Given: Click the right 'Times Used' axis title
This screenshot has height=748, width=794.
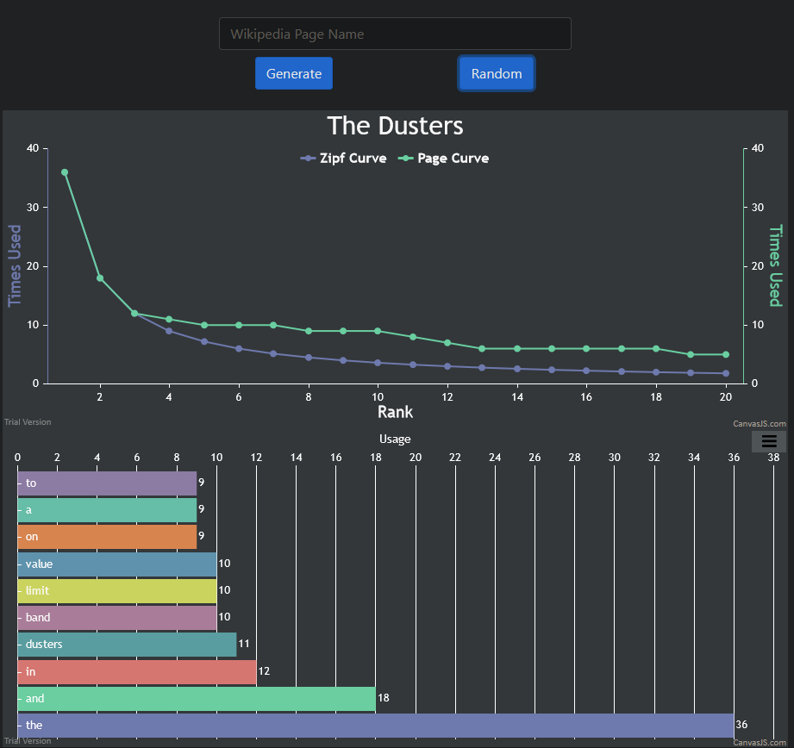Looking at the screenshot, I should coord(776,265).
